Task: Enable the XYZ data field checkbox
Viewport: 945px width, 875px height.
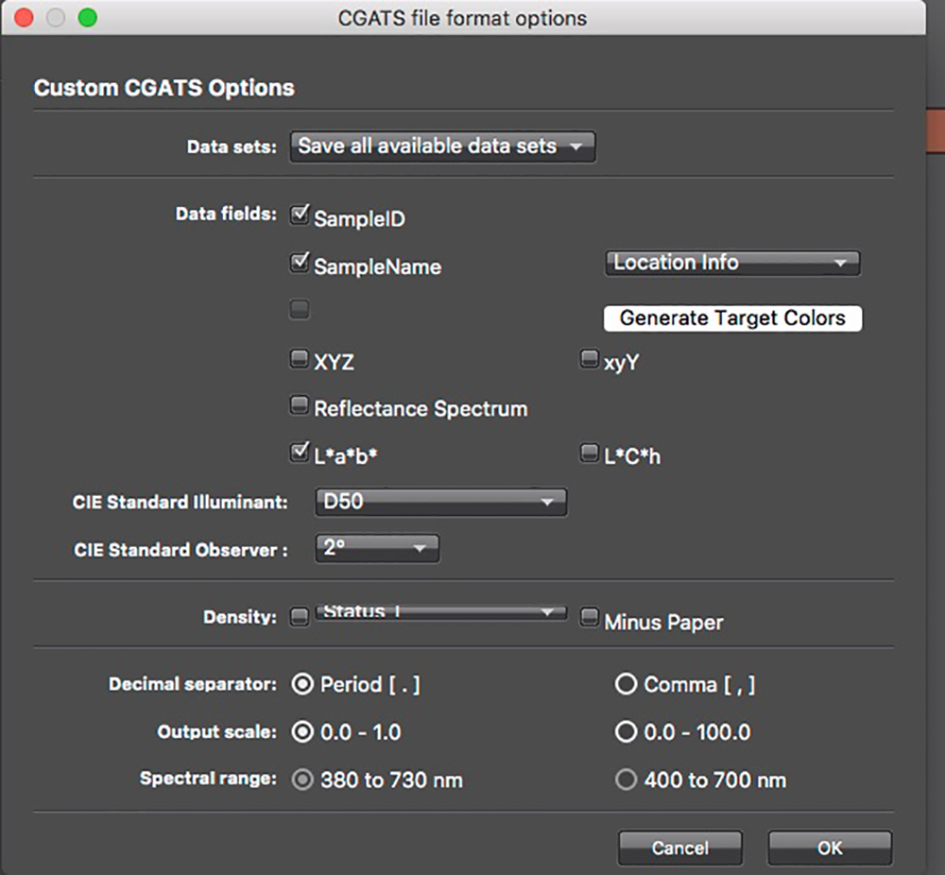Action: click(x=300, y=359)
